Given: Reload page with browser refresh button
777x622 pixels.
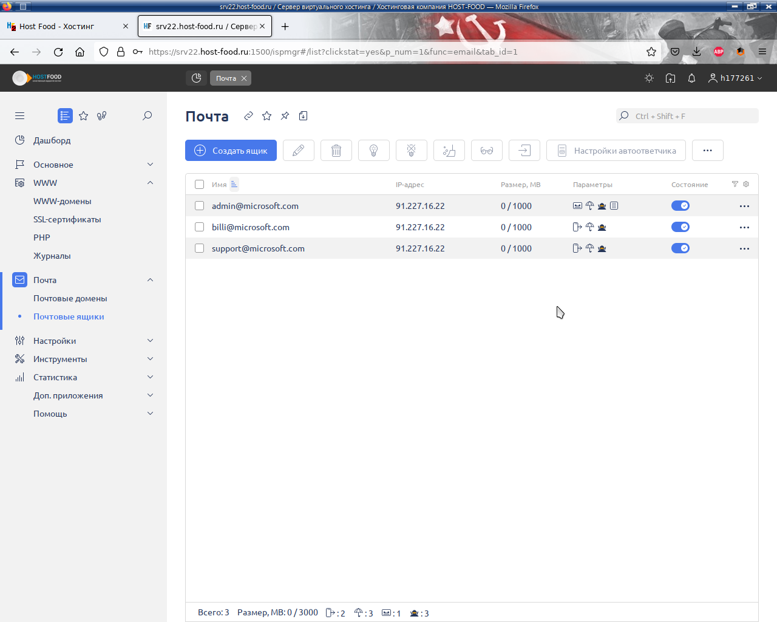Looking at the screenshot, I should point(58,52).
